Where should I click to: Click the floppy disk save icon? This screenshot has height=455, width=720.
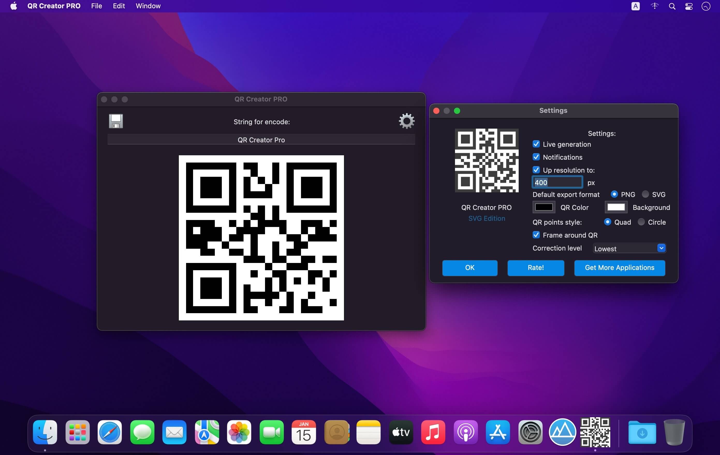[x=116, y=121]
